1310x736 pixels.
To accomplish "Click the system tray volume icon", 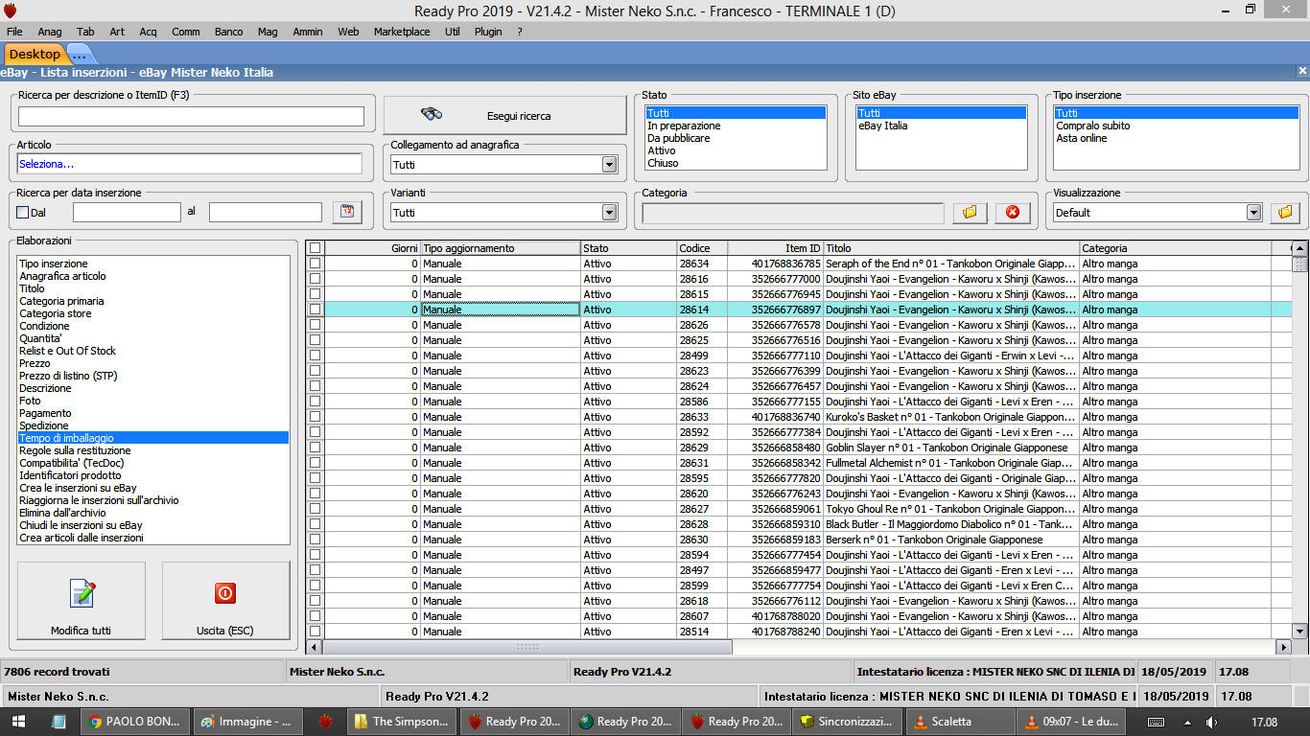I will click(1211, 722).
